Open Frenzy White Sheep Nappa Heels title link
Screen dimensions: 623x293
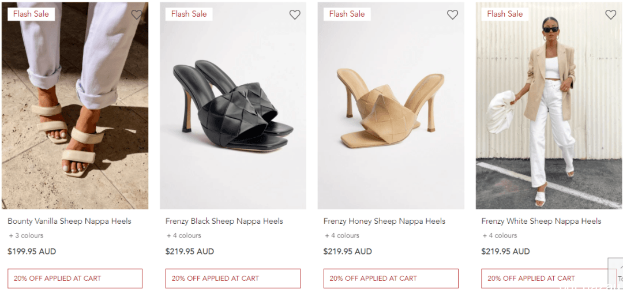[x=541, y=221]
